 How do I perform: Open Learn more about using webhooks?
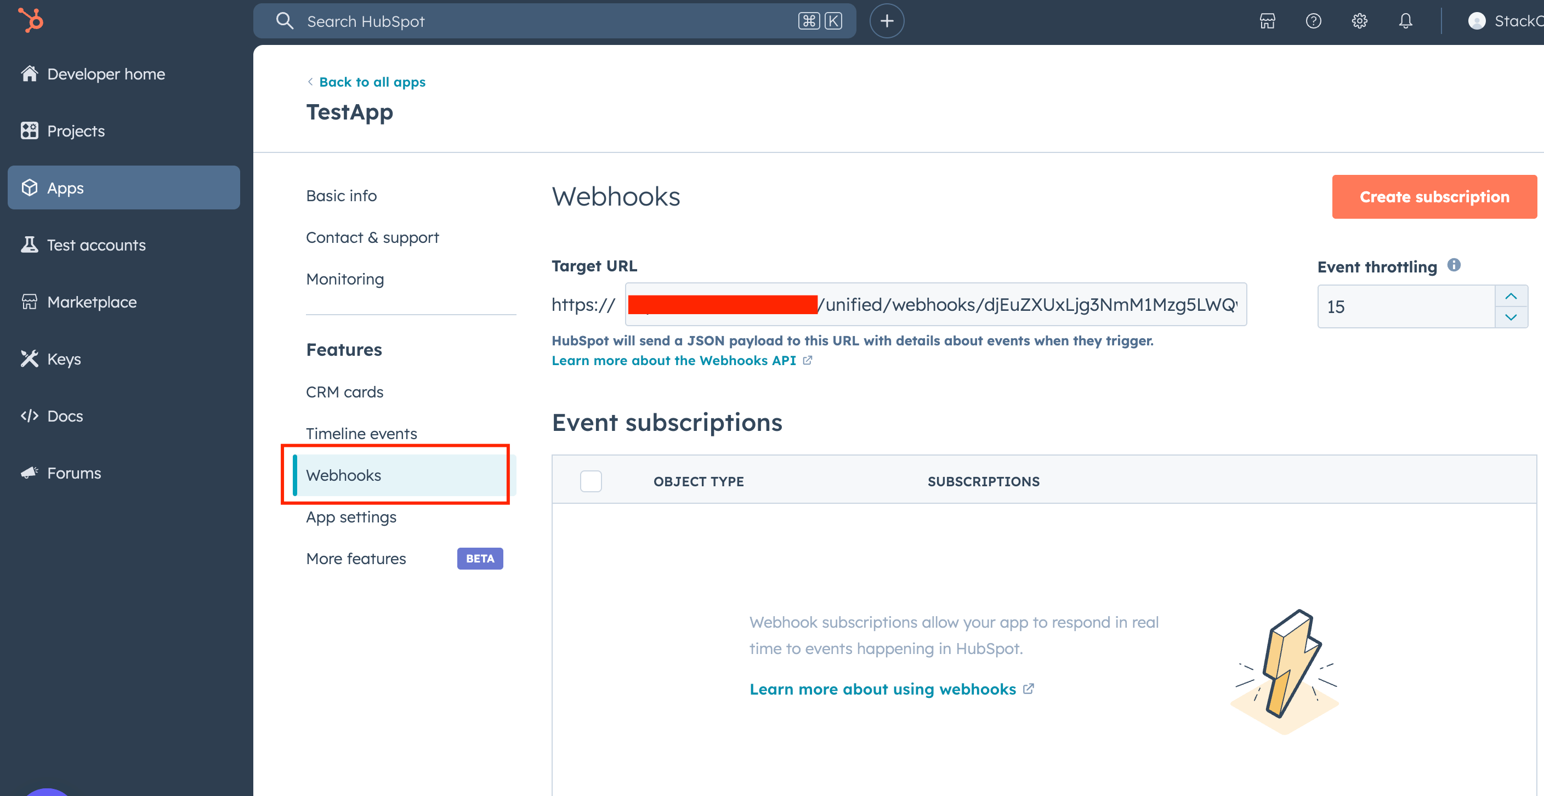[x=882, y=689]
